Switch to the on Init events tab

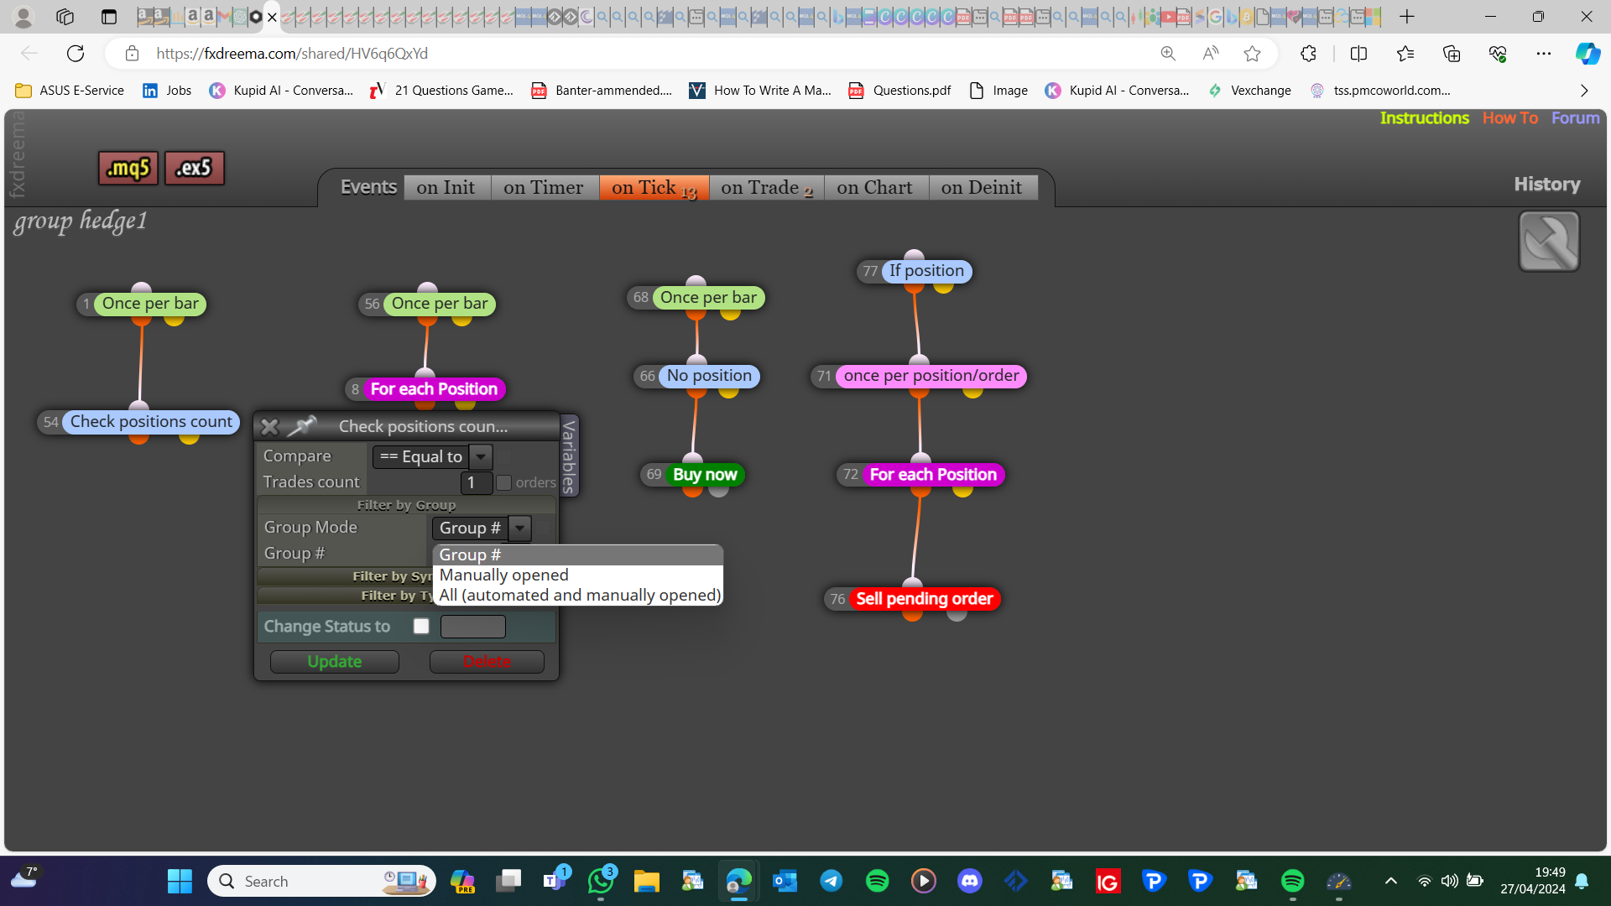[446, 188]
